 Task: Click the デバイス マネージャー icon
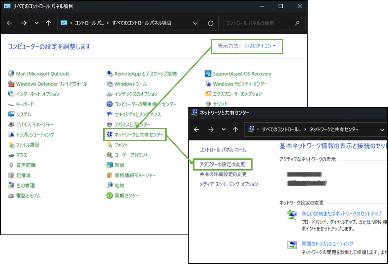click(11, 124)
